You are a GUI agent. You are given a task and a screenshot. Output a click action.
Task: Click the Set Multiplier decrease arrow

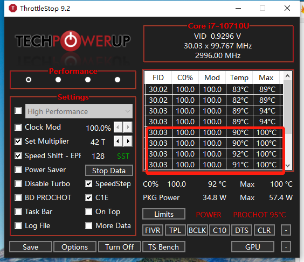pos(118,141)
